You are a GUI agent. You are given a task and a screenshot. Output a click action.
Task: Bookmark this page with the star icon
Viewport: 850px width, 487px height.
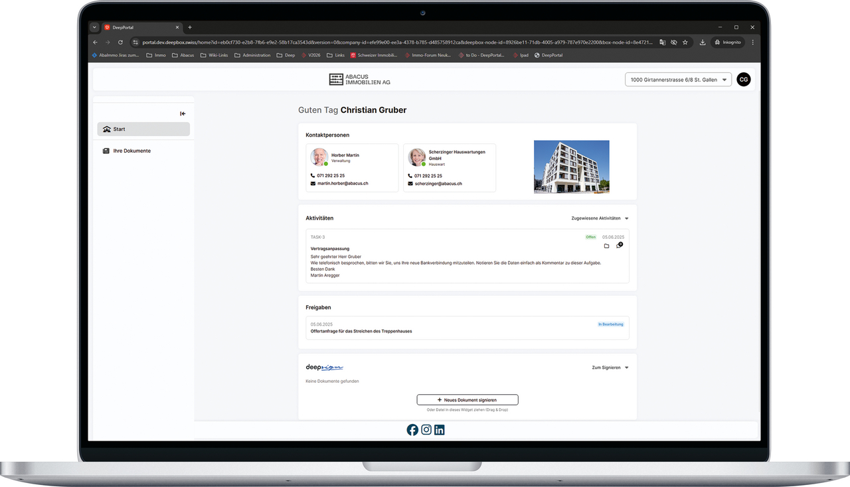[x=685, y=42]
